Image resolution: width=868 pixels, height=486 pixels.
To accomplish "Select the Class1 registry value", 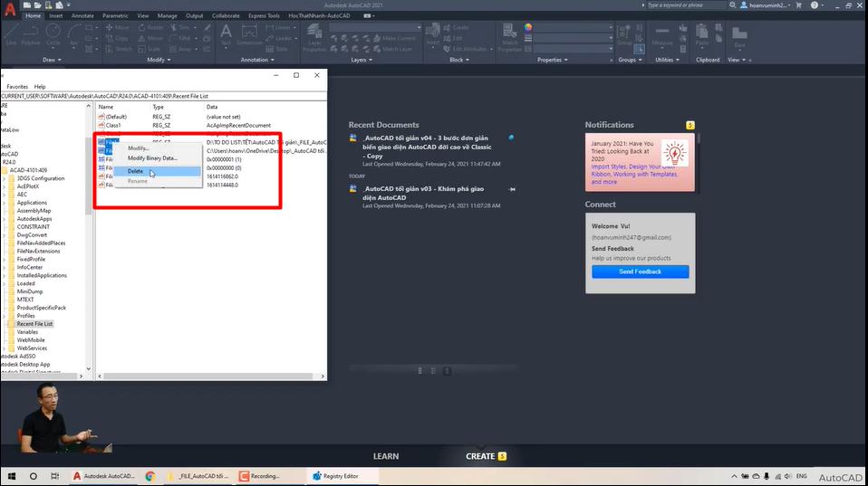I will [113, 126].
